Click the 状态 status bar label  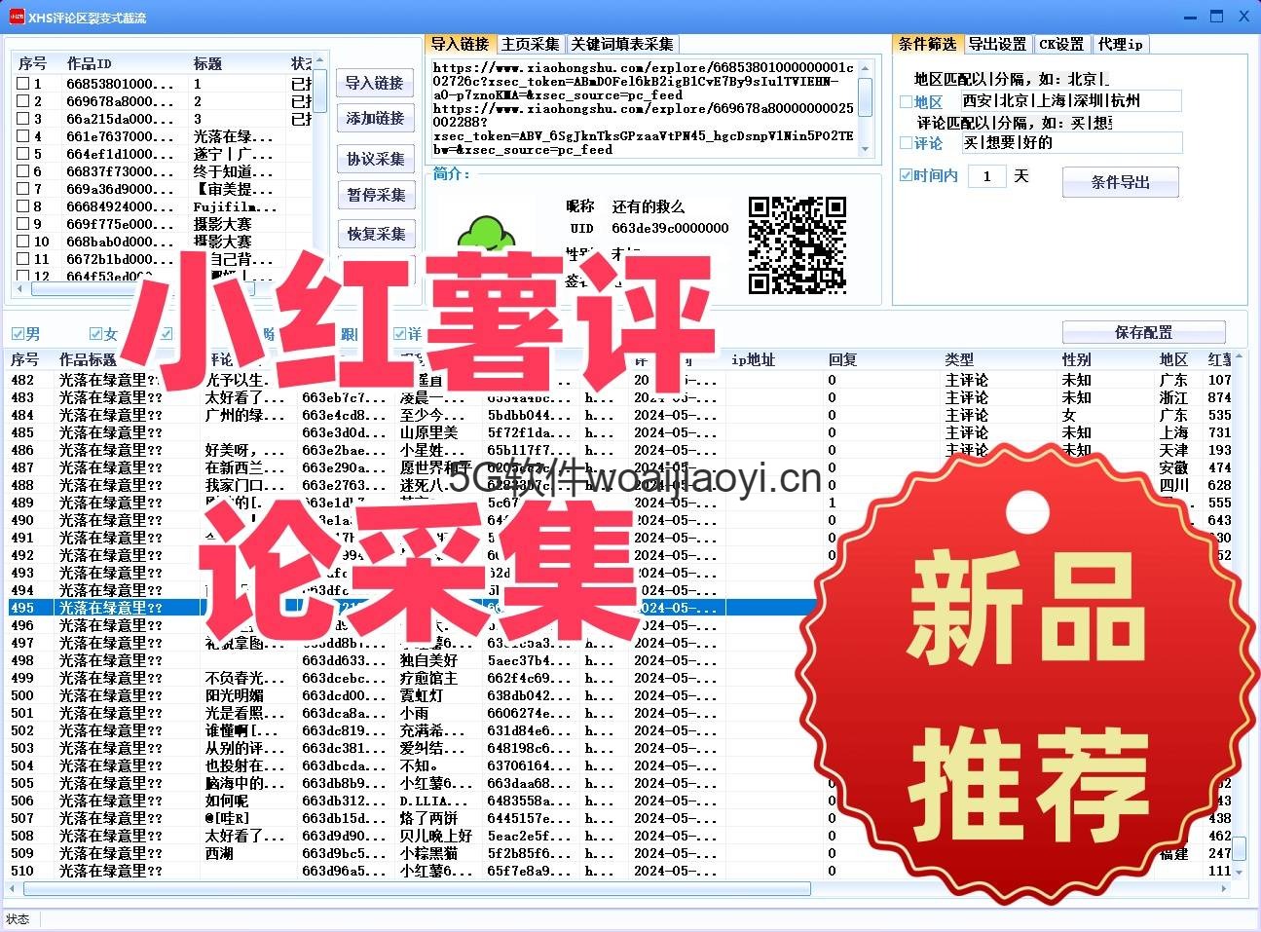18,919
